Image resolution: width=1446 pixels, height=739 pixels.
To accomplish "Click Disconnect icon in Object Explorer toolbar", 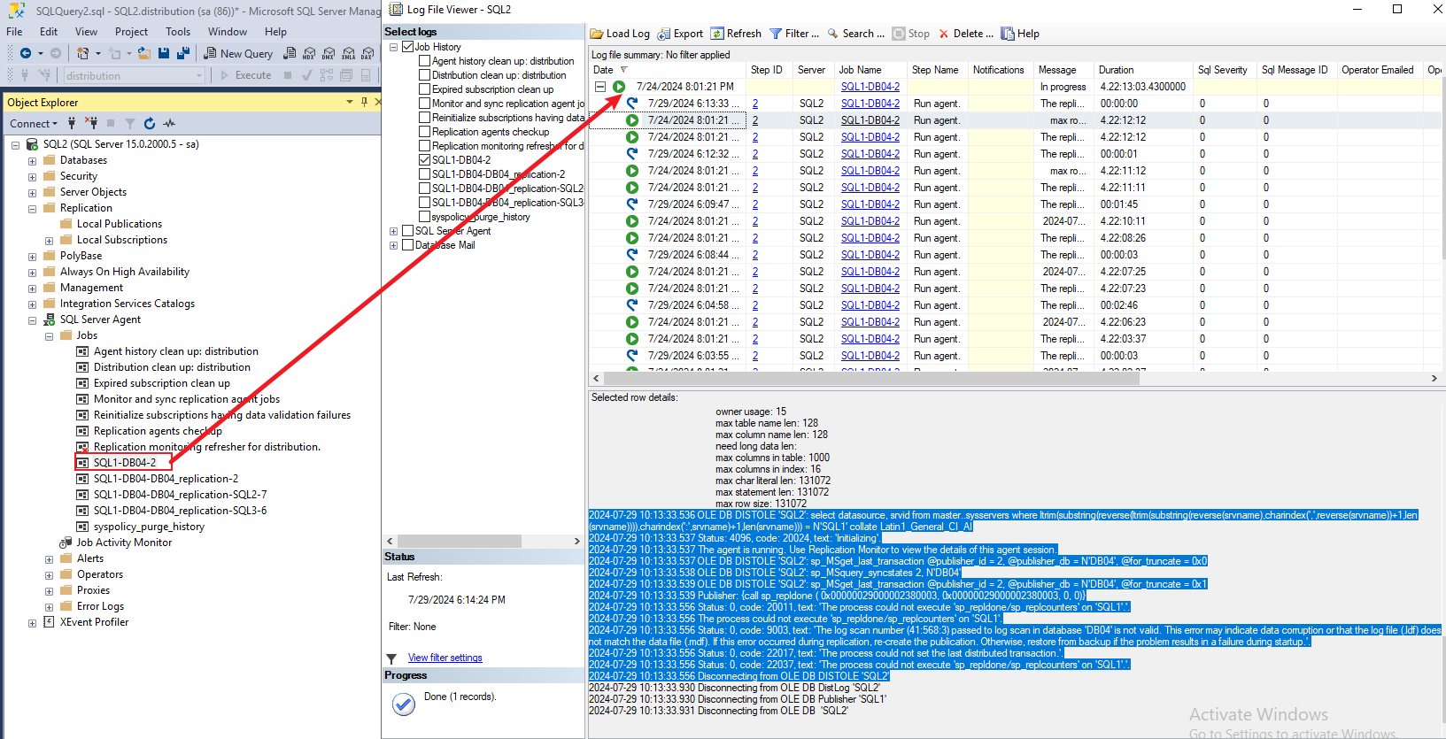I will [x=91, y=123].
